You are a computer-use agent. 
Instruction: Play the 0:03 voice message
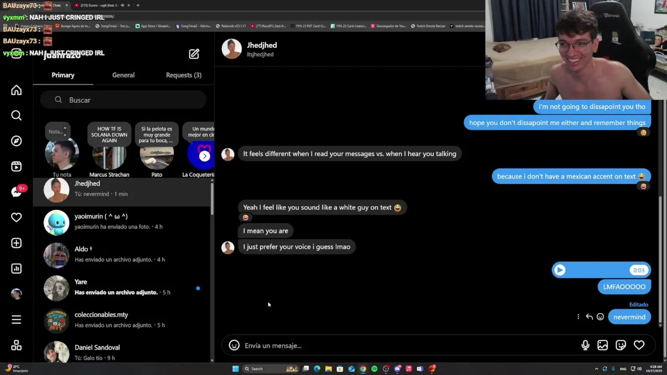560,270
